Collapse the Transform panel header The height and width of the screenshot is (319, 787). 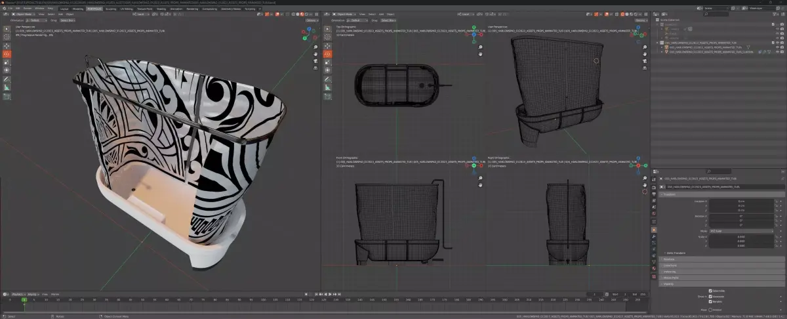click(721, 194)
